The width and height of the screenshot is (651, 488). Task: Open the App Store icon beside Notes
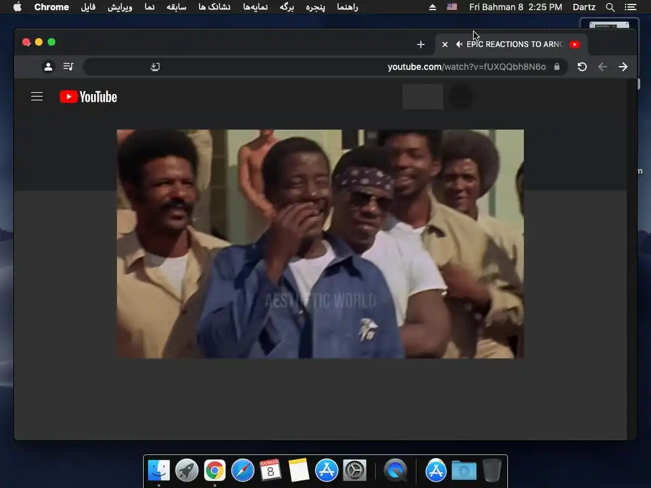327,471
